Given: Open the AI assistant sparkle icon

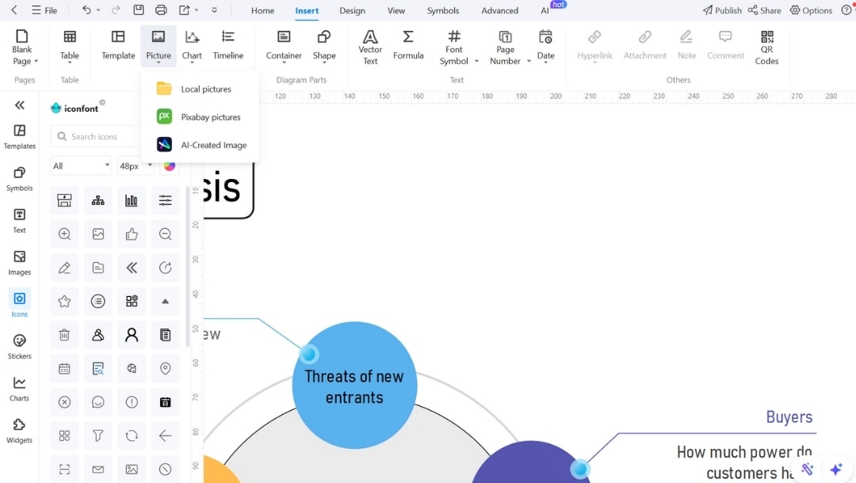Looking at the screenshot, I should point(835,469).
